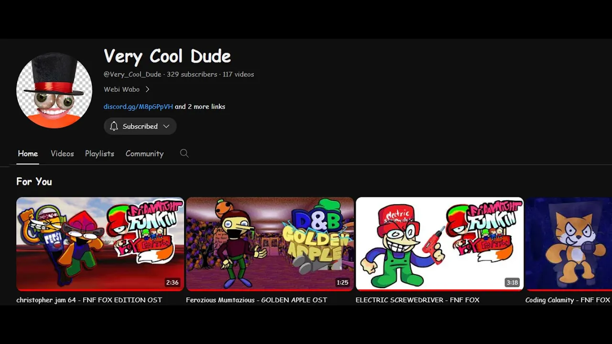Open Ferozious Mumtazious Golden Apple thumbnail
The width and height of the screenshot is (612, 344).
click(270, 244)
